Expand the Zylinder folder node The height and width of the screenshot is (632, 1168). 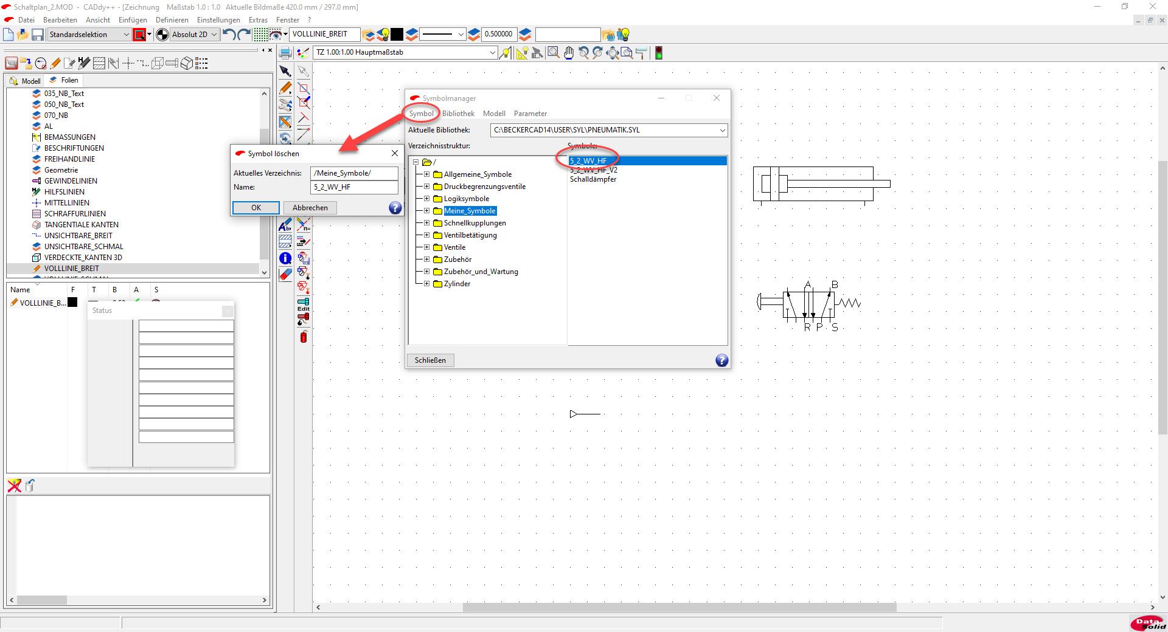(x=426, y=284)
